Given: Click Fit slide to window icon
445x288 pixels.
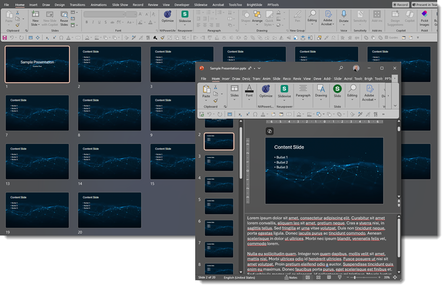Looking at the screenshot, I should point(395,278).
